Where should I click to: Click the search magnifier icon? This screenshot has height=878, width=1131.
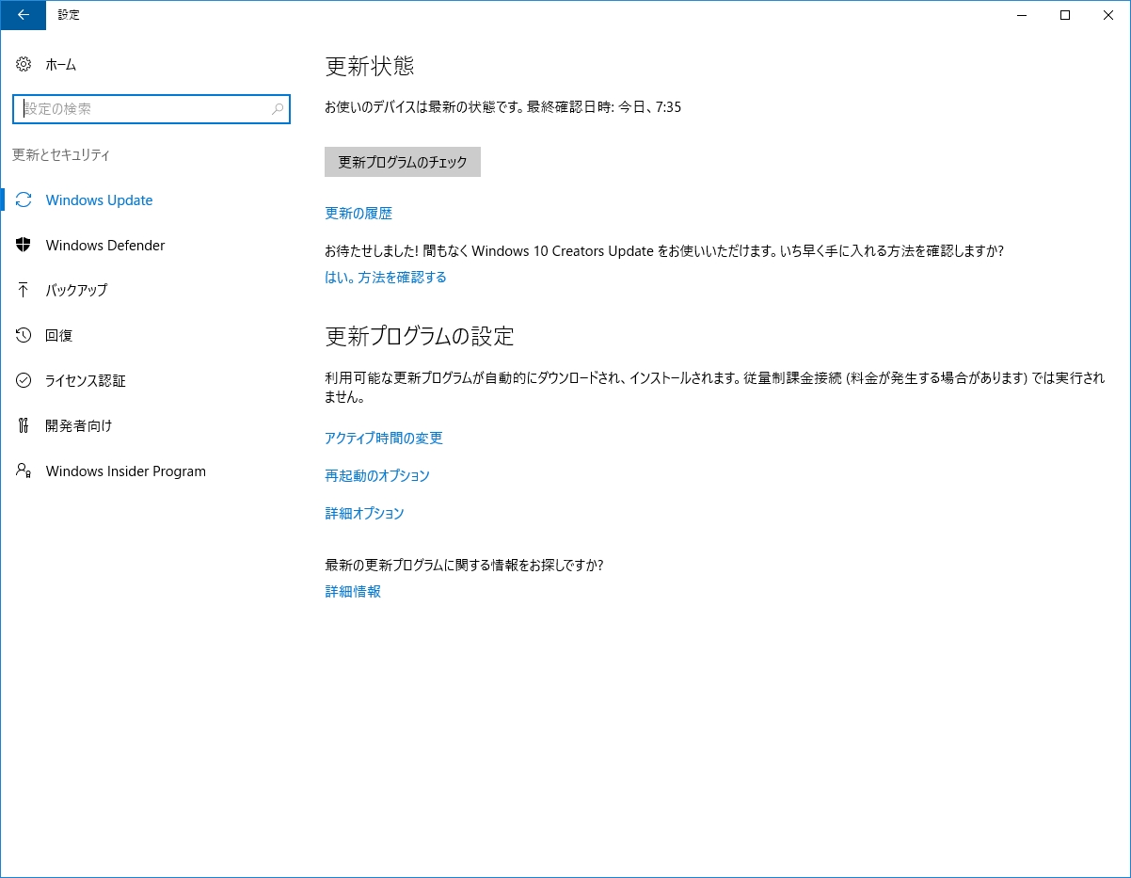278,109
